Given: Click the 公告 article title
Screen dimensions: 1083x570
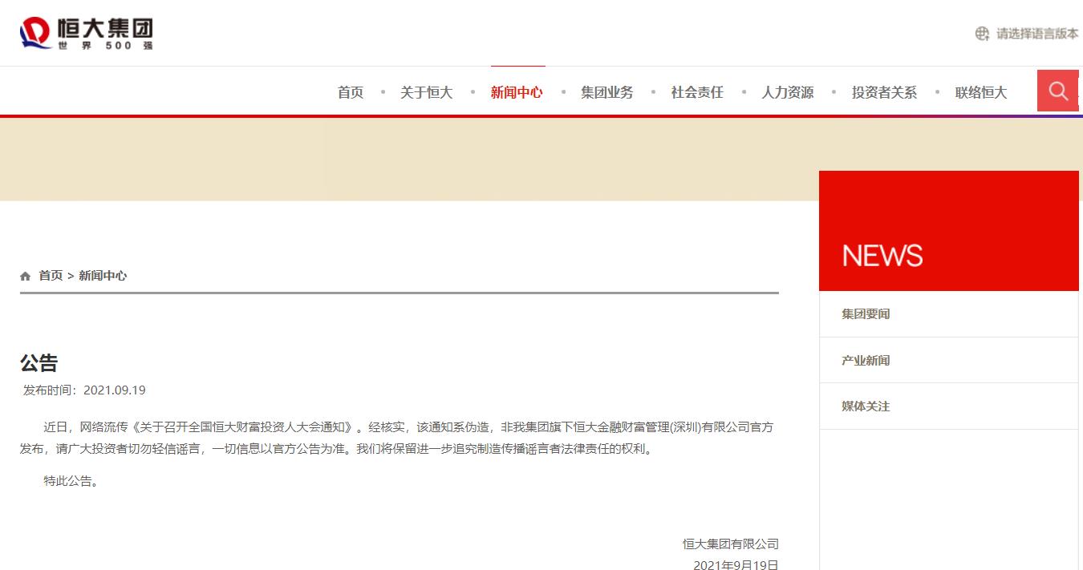Looking at the screenshot, I should (39, 363).
